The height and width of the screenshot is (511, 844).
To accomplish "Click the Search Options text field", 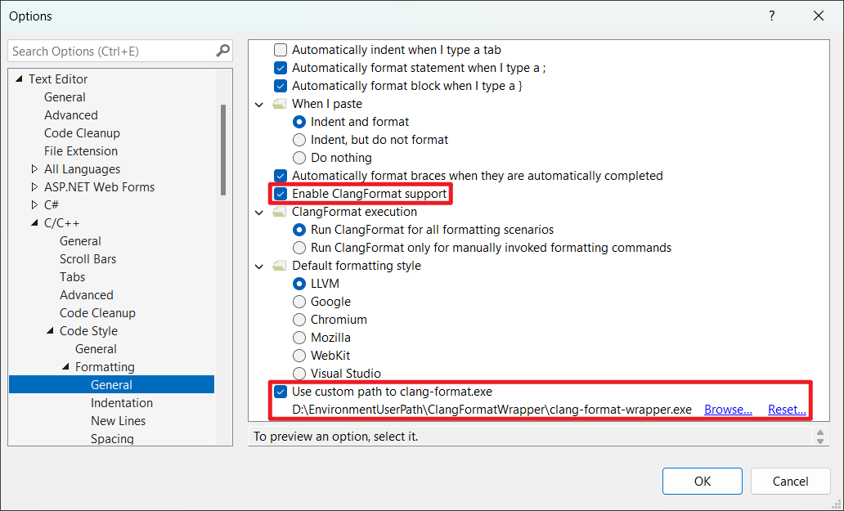I will (x=110, y=51).
